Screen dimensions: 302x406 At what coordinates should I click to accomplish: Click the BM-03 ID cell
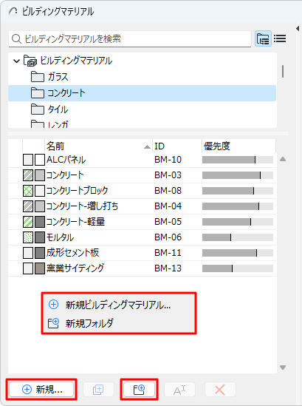(168, 175)
